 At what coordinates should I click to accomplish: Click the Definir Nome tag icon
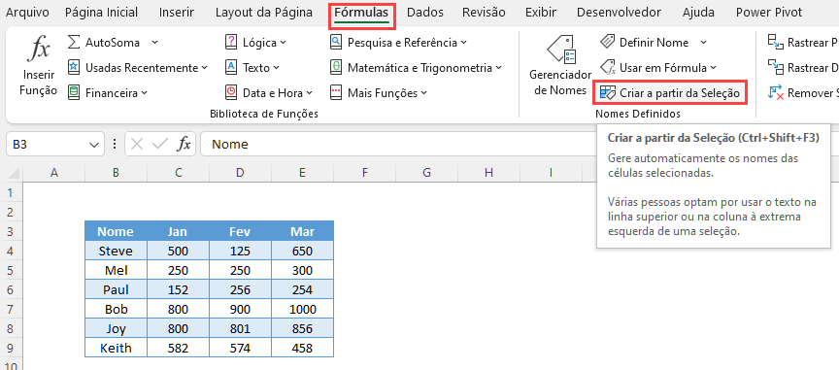(607, 43)
